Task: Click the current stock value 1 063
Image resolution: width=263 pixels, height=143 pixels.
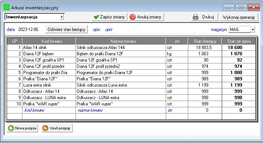Action: [203, 54]
